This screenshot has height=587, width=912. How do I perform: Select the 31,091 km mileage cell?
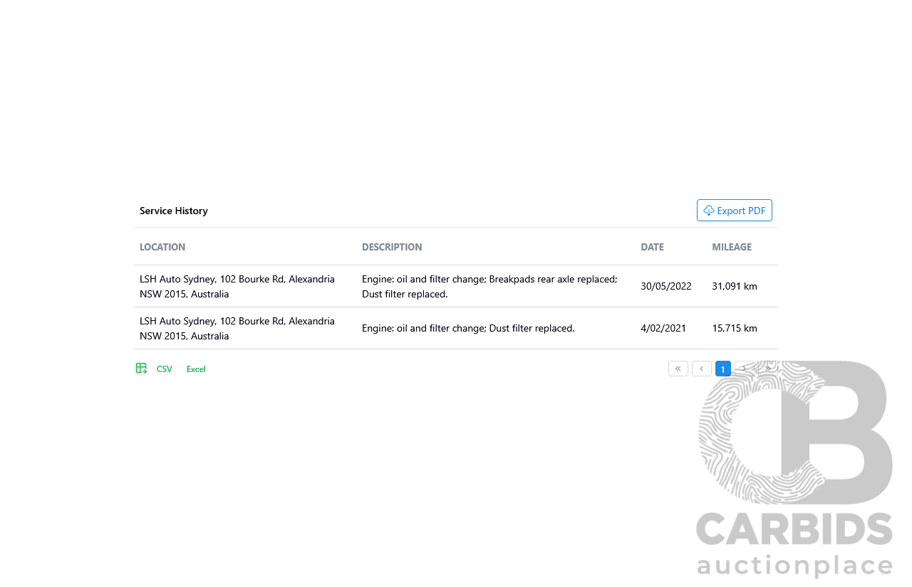734,286
